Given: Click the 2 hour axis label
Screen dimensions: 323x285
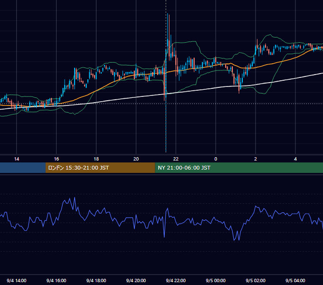Looking at the screenshot, I should tap(256, 159).
